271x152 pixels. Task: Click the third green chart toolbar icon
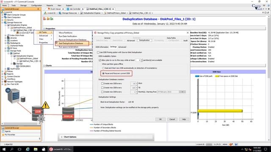click(52, 19)
